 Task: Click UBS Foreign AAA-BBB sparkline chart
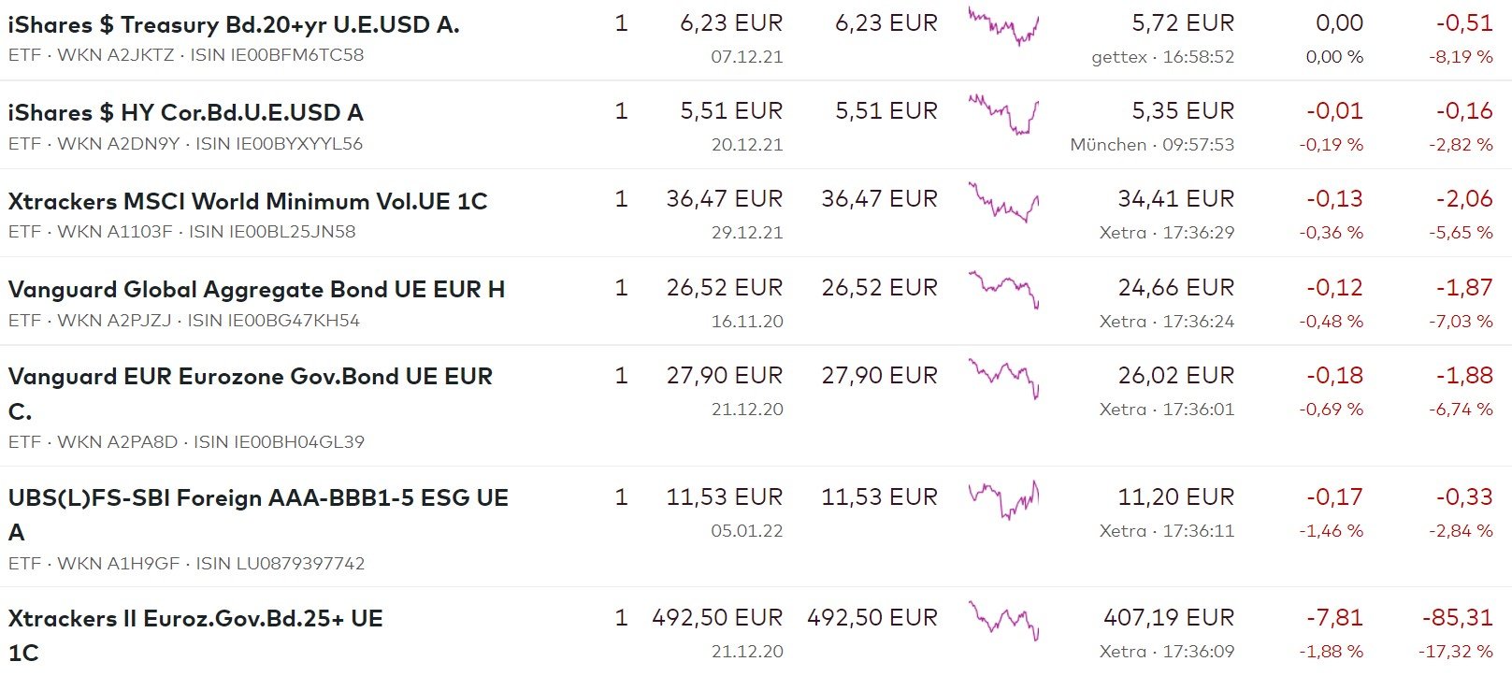[1003, 498]
